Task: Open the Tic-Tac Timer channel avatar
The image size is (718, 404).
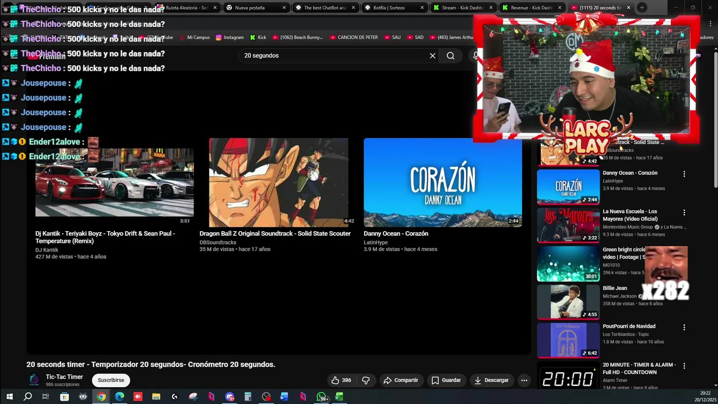Action: (x=34, y=380)
